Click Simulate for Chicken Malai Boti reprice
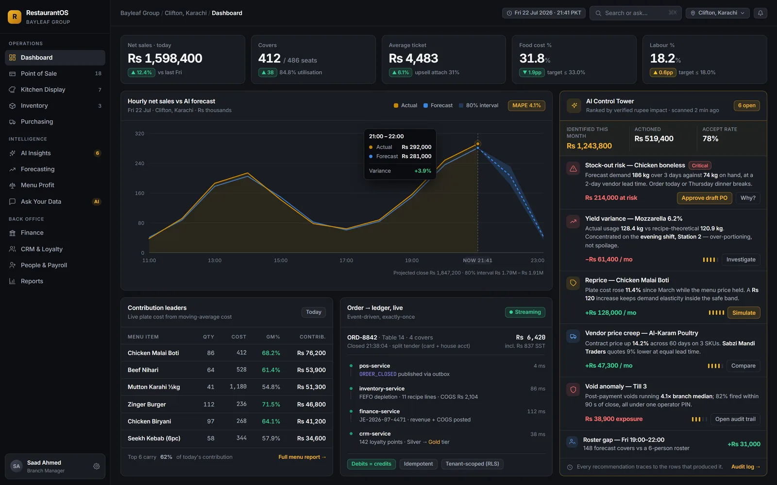The width and height of the screenshot is (777, 485). (x=744, y=313)
